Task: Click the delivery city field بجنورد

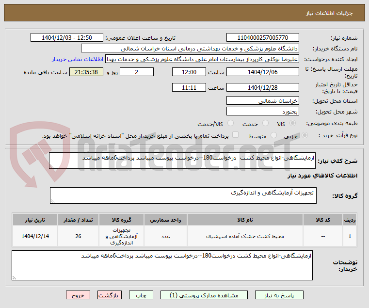Action: point(263,112)
